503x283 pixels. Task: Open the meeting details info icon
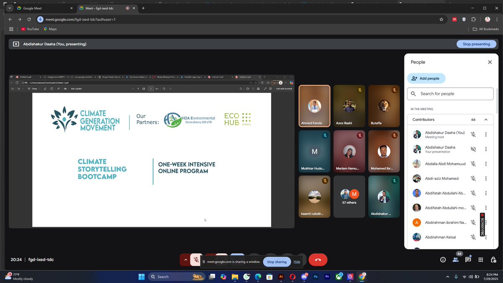click(443, 260)
